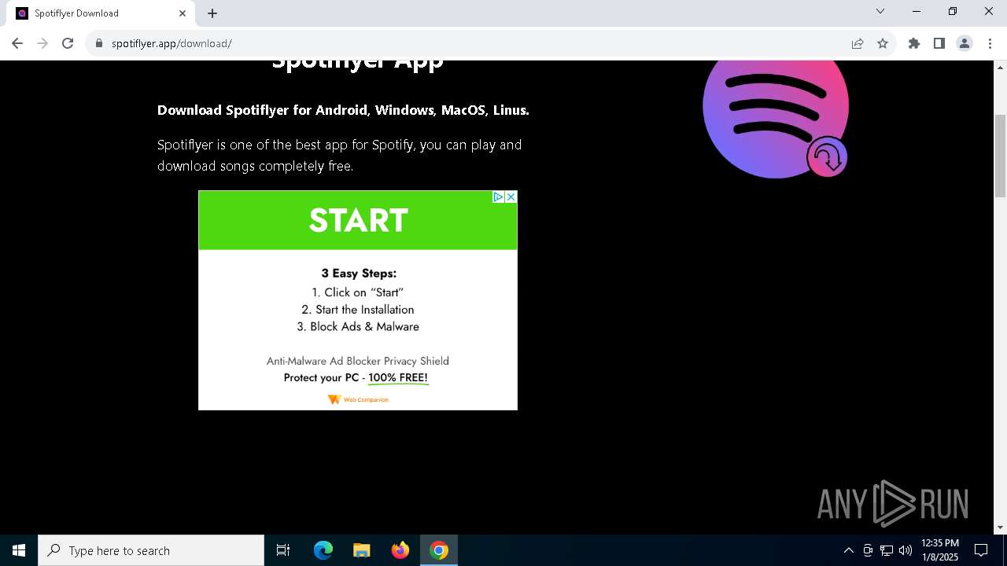Viewport: 1007px width, 566px height.
Task: Open the network status tray icon
Action: 887,550
